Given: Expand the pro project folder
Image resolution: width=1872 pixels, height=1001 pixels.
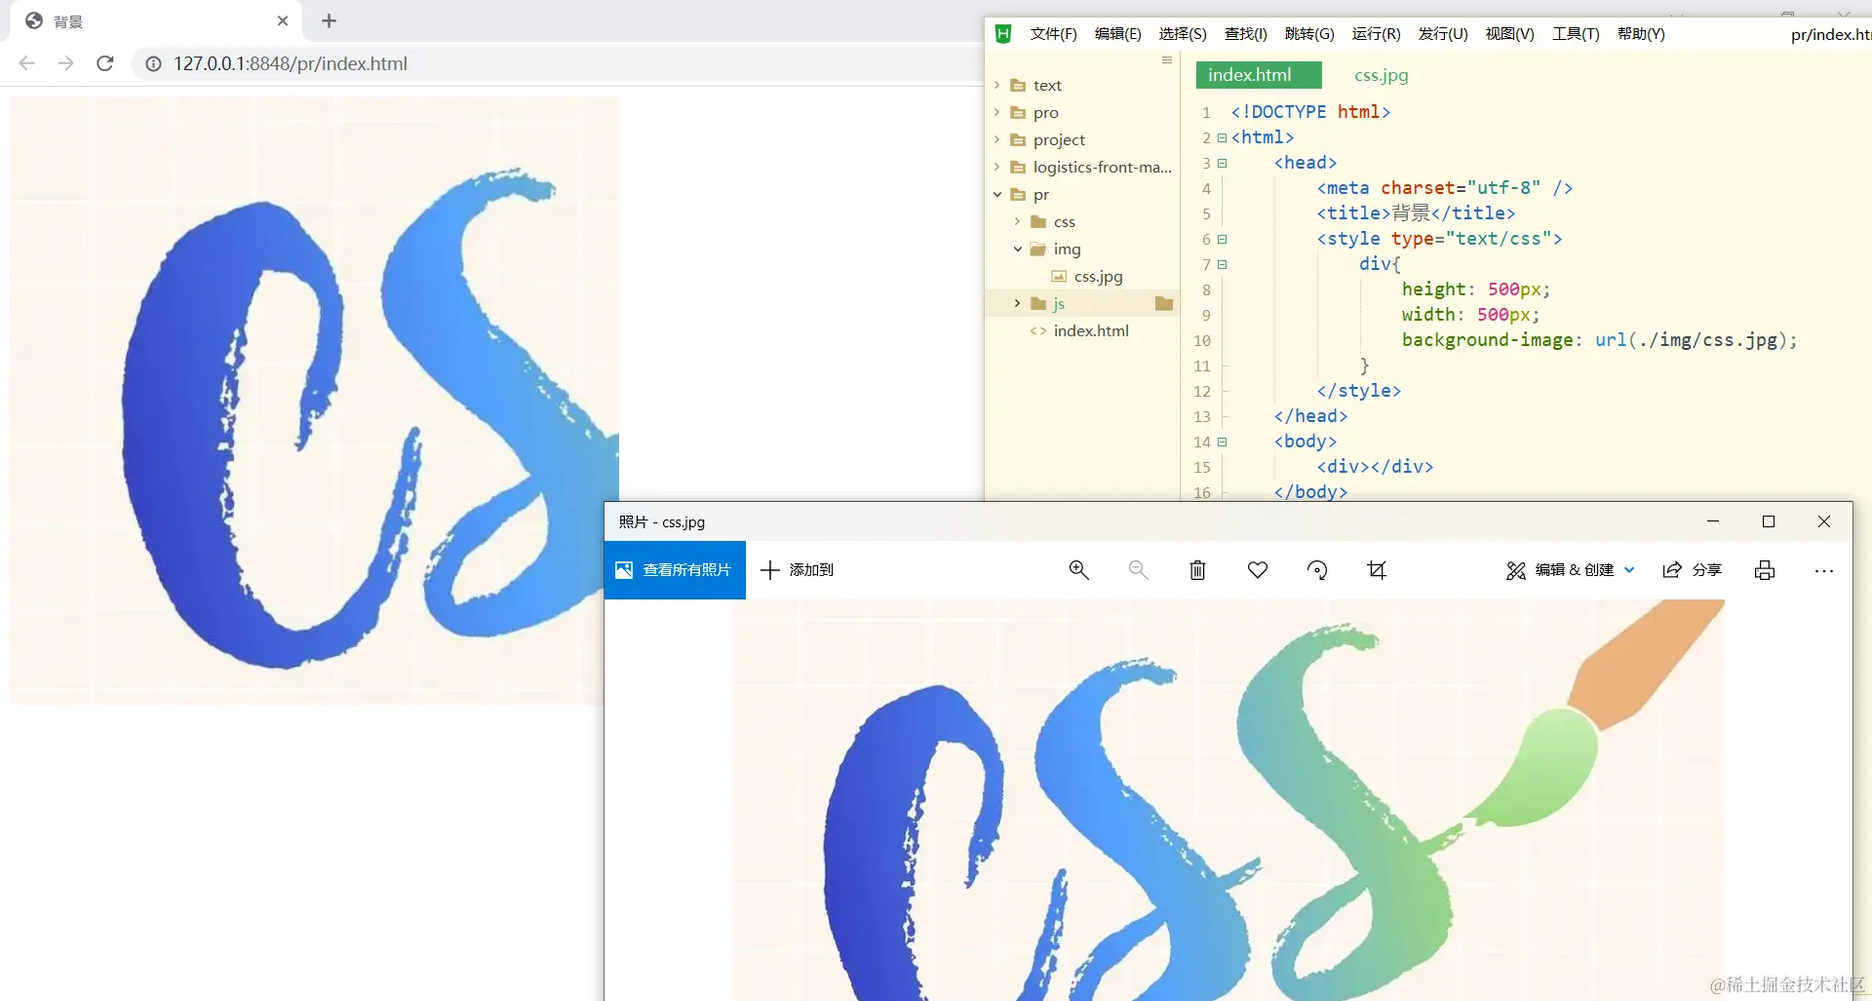Looking at the screenshot, I should tap(996, 112).
